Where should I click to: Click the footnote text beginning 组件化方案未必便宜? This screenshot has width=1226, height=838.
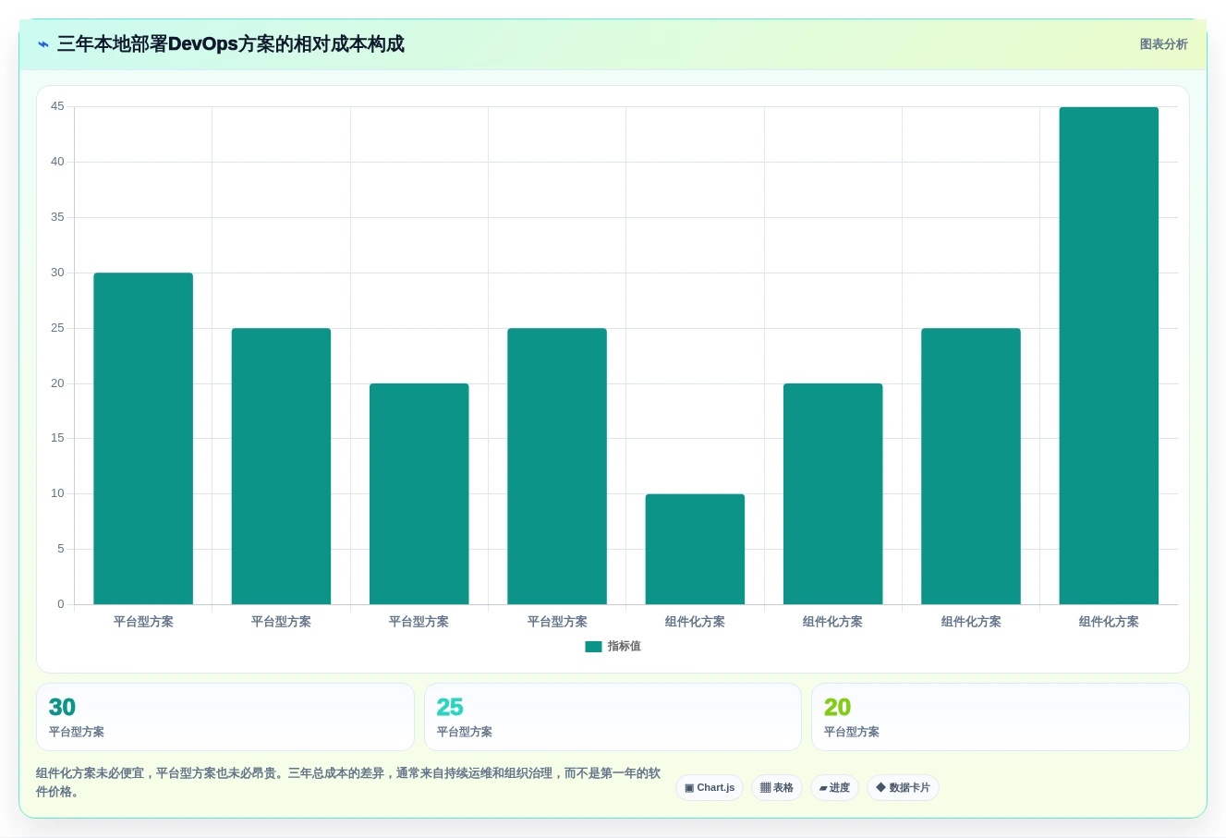click(x=348, y=783)
